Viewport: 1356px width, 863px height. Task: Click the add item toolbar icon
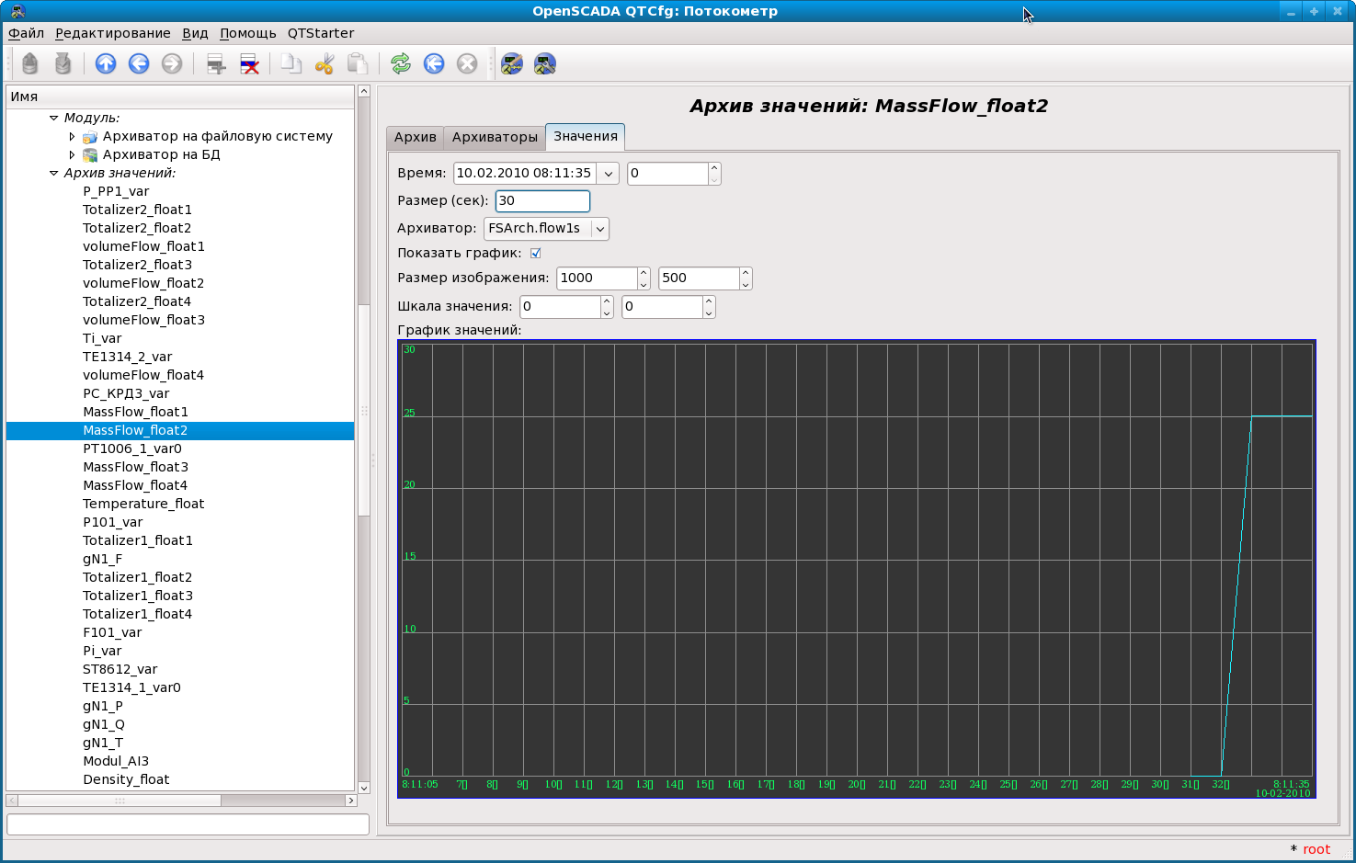pyautogui.click(x=216, y=63)
